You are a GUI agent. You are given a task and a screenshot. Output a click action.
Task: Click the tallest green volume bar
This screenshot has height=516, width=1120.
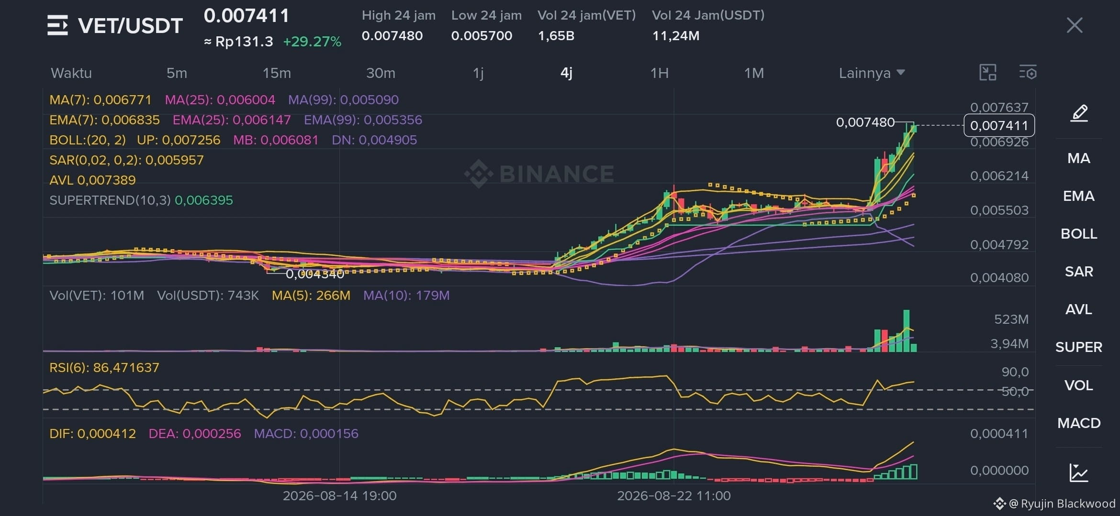click(x=906, y=331)
